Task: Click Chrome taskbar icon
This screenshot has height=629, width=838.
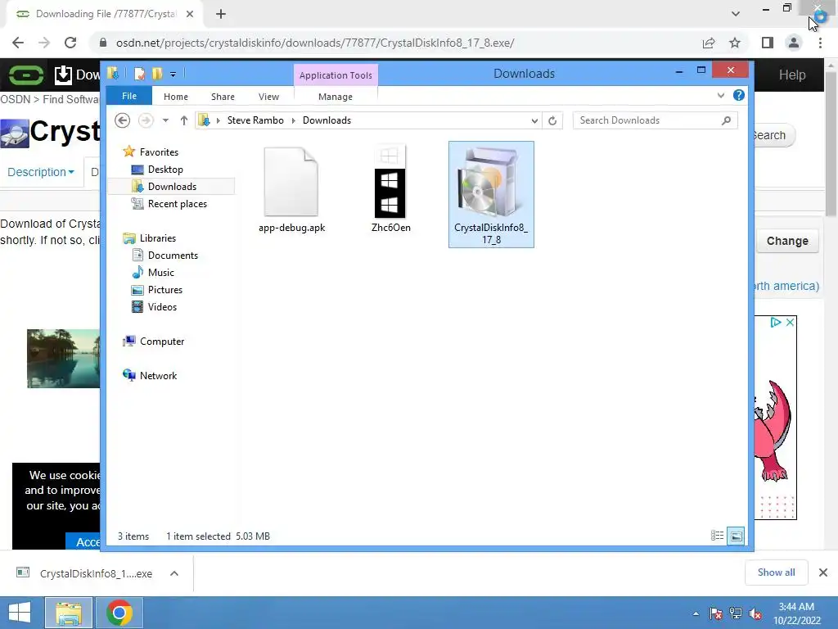Action: [x=119, y=613]
